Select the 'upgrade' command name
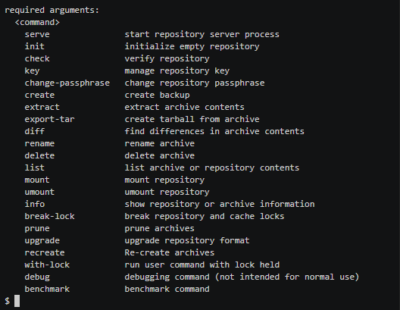This screenshot has height=310, width=400. click(x=42, y=241)
